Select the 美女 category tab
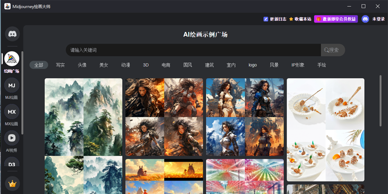The image size is (388, 194). coord(104,65)
